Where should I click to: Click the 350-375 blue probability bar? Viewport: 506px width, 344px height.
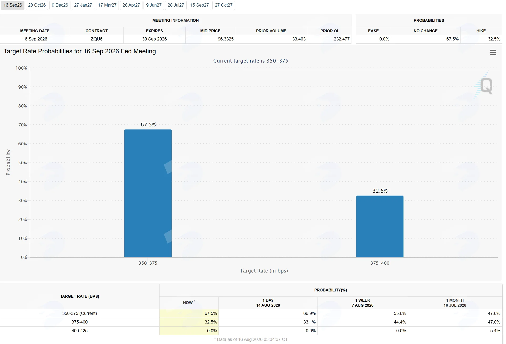click(x=148, y=193)
